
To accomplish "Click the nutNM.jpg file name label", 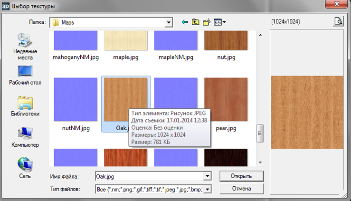I will [76, 128].
